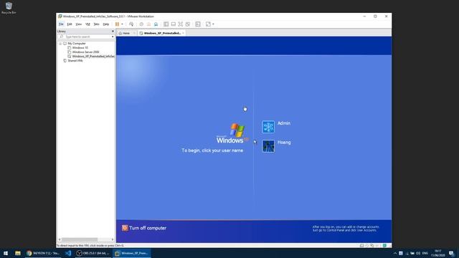Open the File menu
This screenshot has width=459, height=258.
(61, 24)
